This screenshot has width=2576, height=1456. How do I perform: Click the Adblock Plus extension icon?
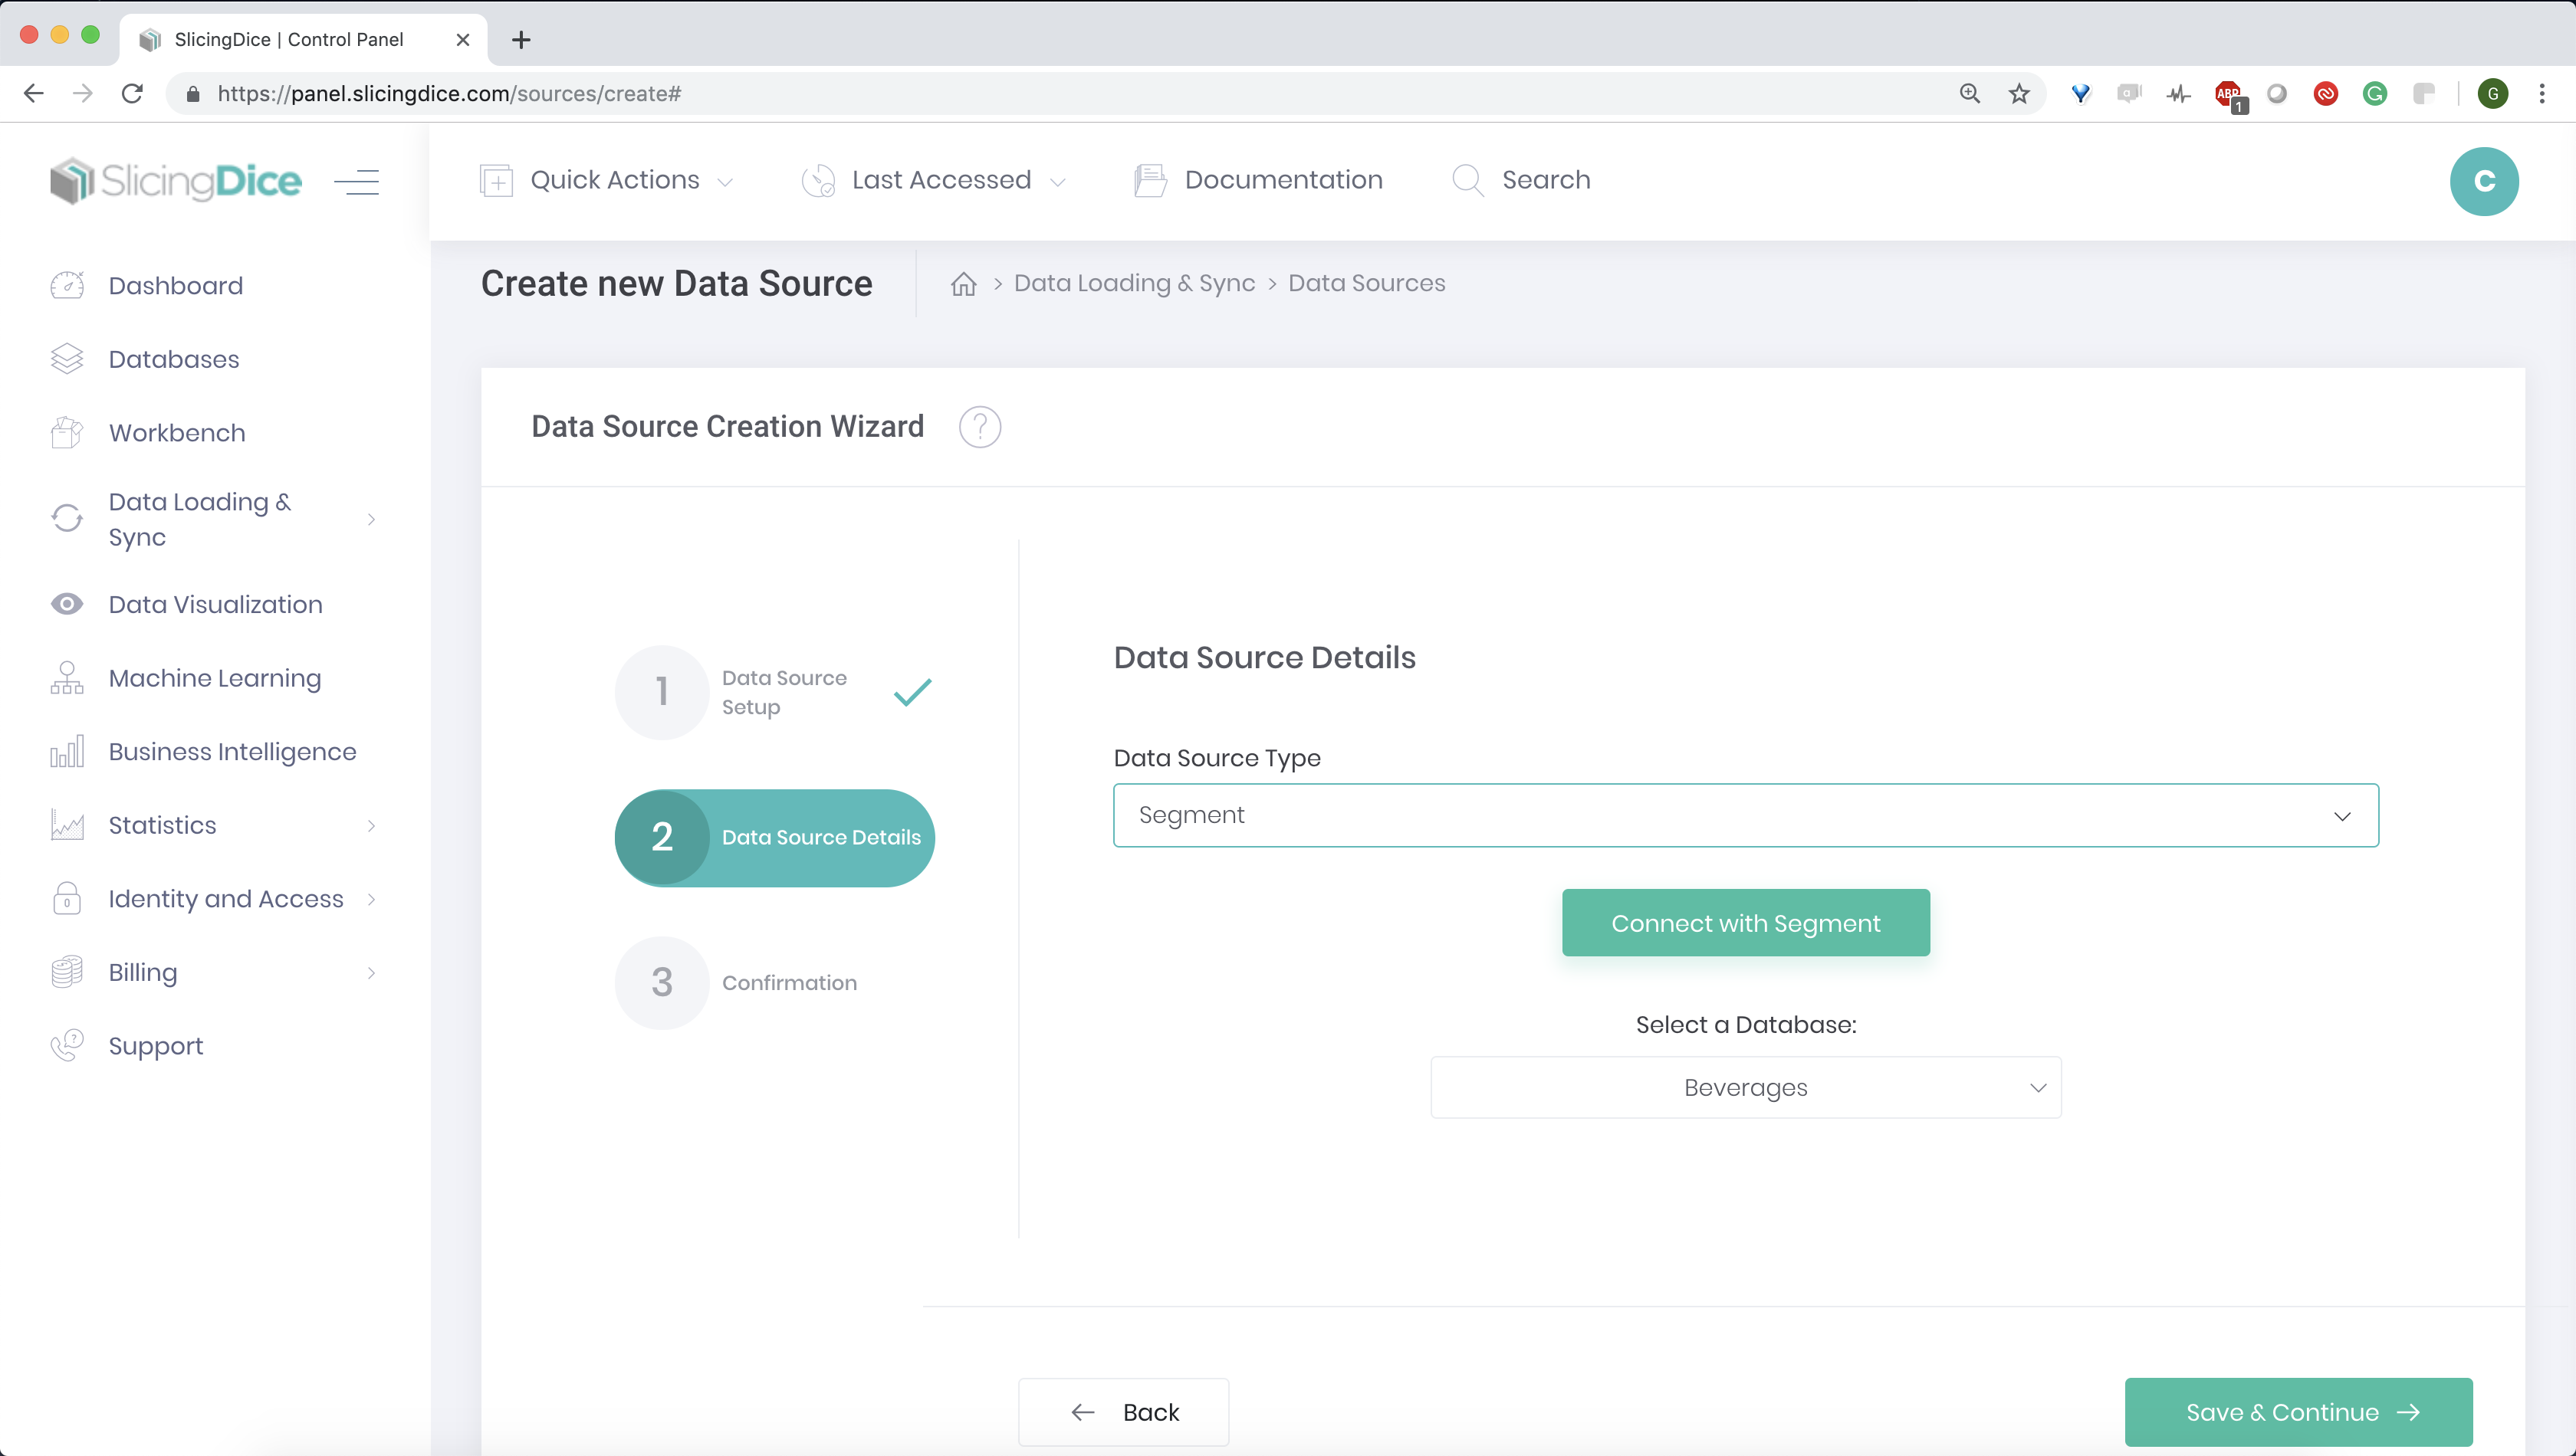(x=2228, y=93)
